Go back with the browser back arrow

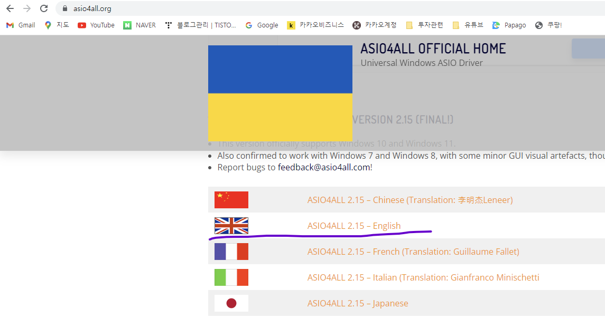[x=10, y=8]
